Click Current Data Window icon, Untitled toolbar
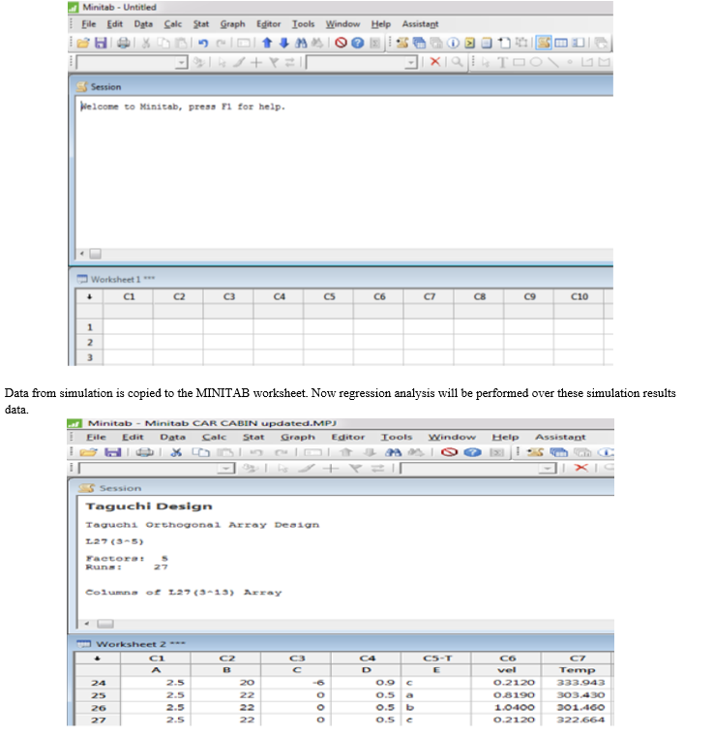Screen dimensions: 713x736 pyautogui.click(x=561, y=44)
